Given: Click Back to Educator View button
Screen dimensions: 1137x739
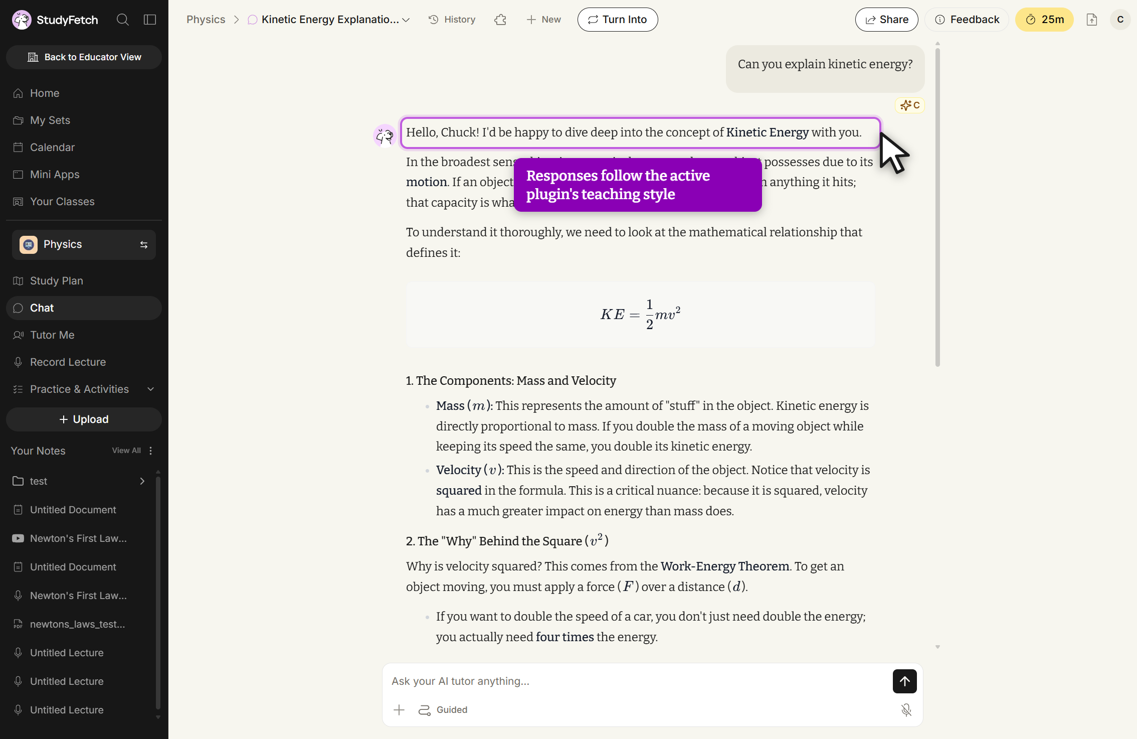Looking at the screenshot, I should pos(84,57).
